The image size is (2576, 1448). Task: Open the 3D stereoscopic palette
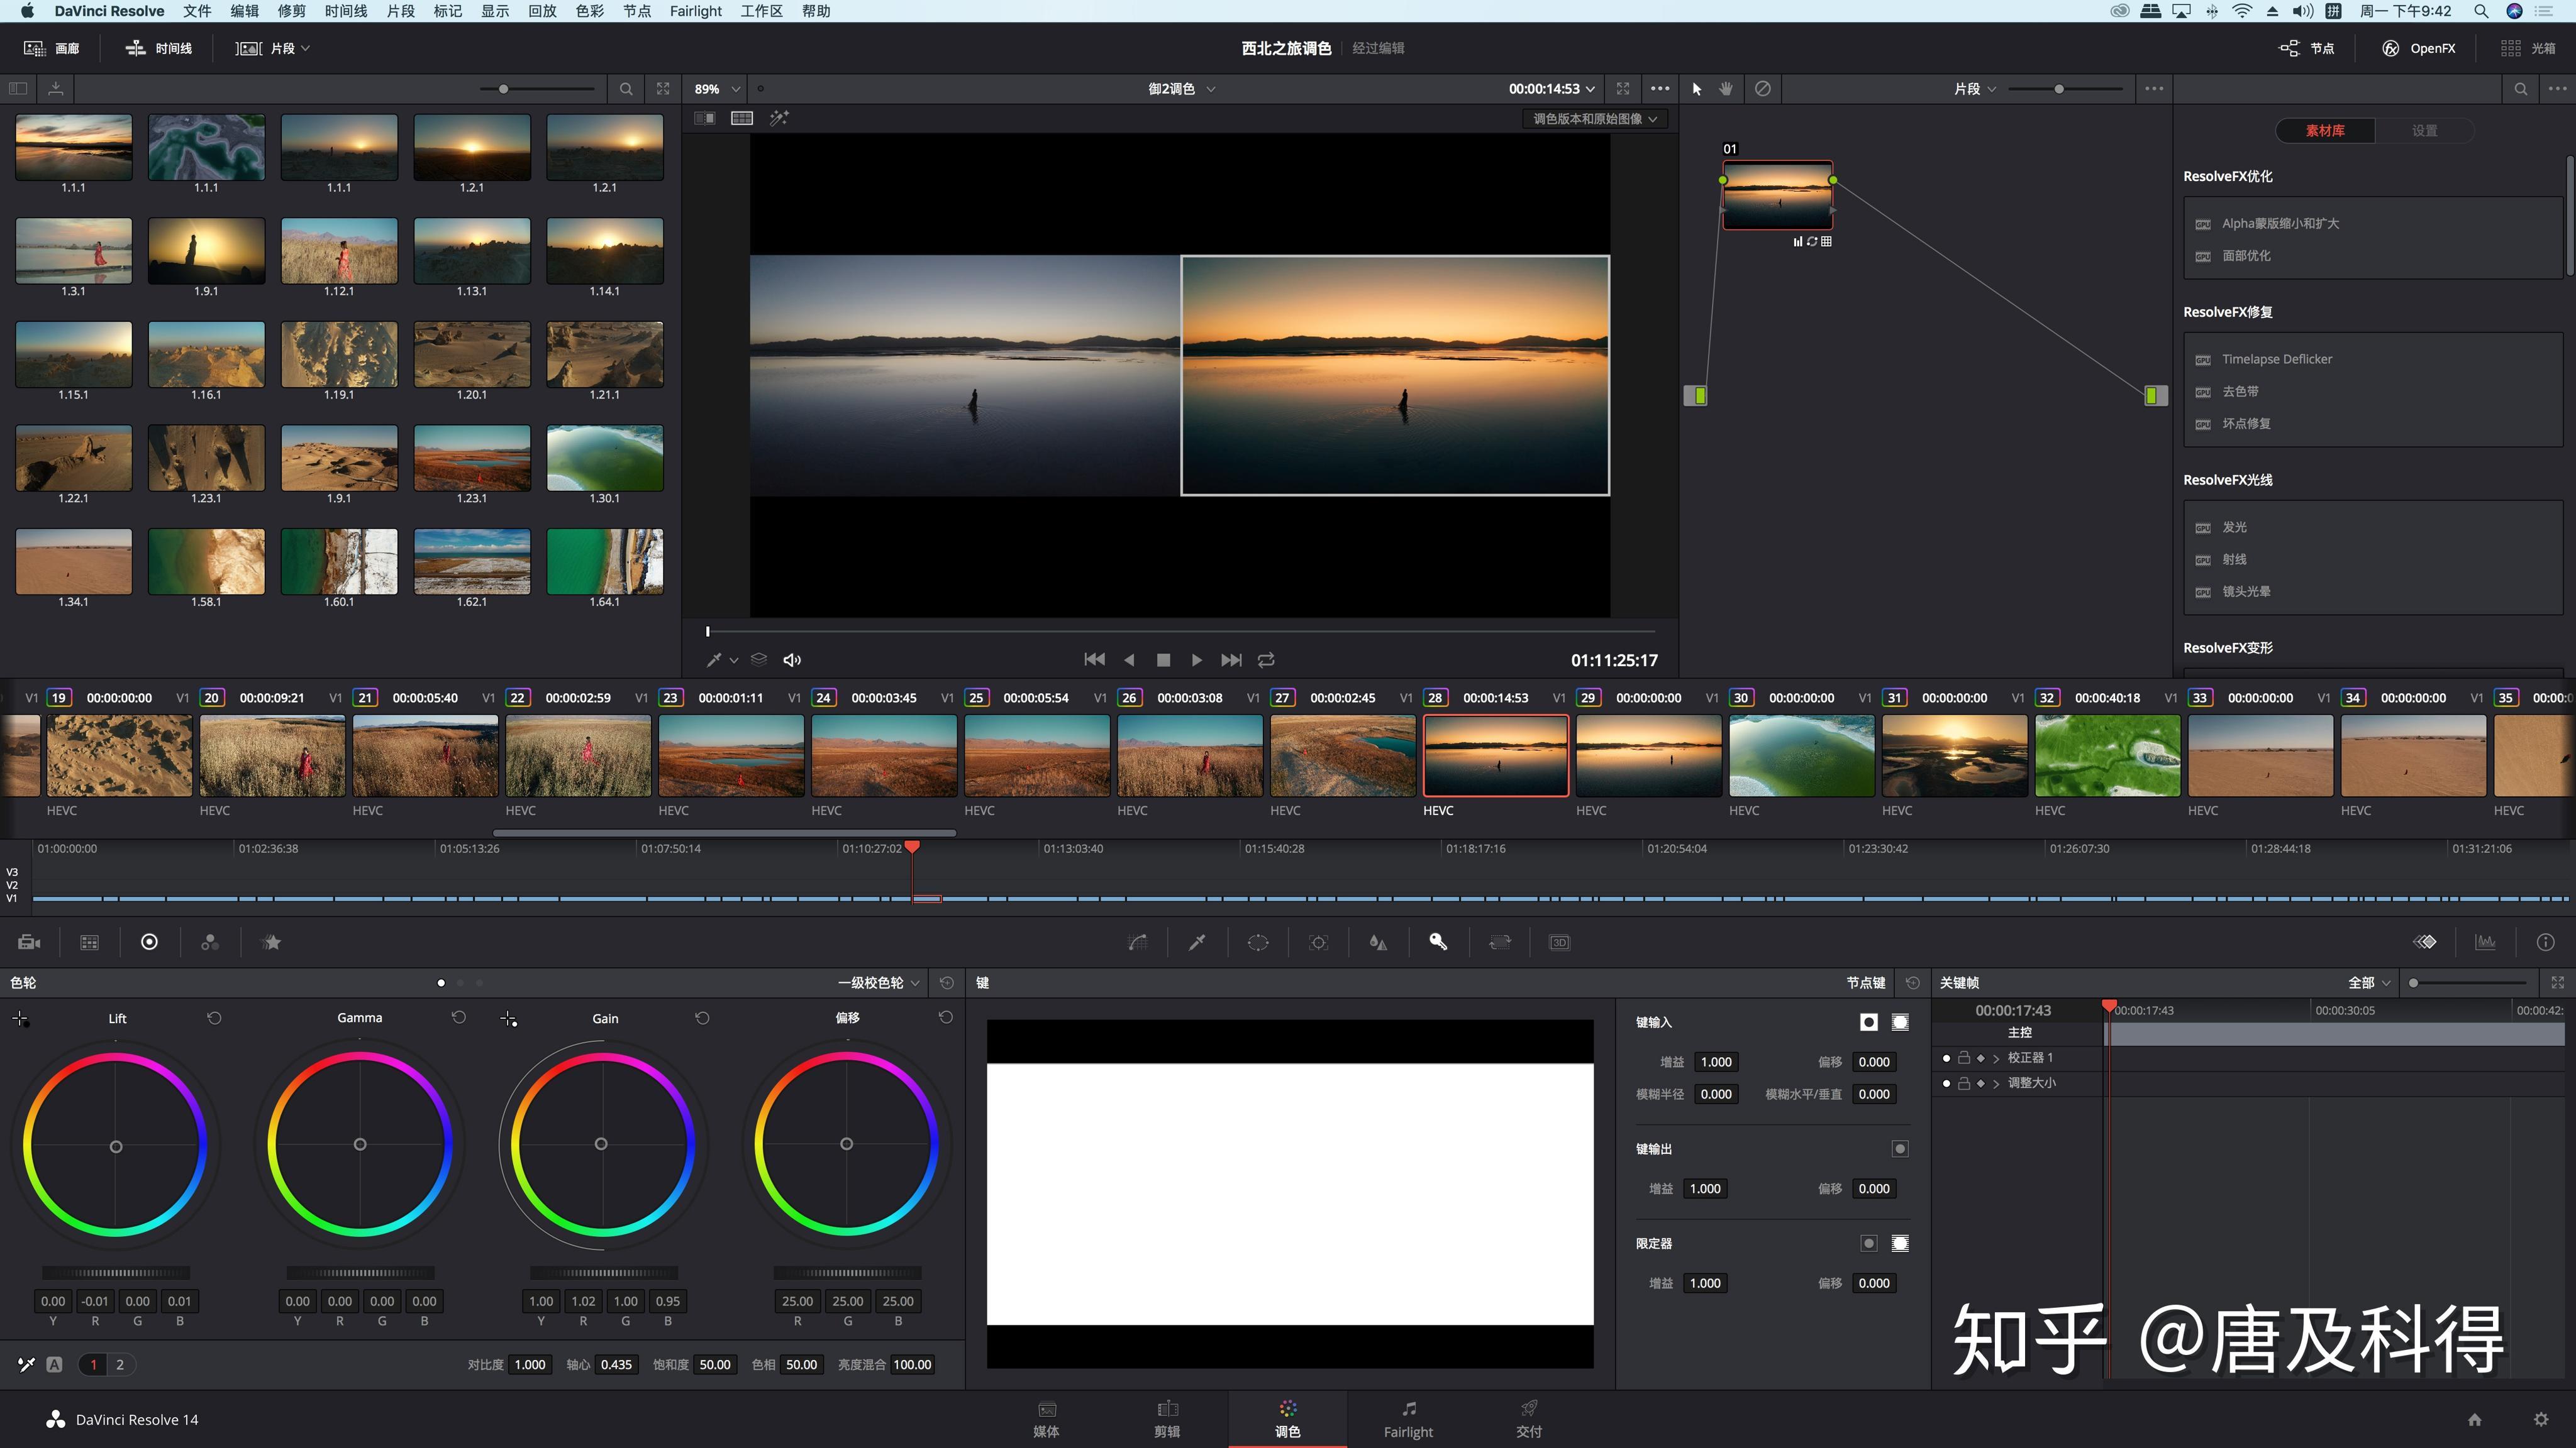1559,942
